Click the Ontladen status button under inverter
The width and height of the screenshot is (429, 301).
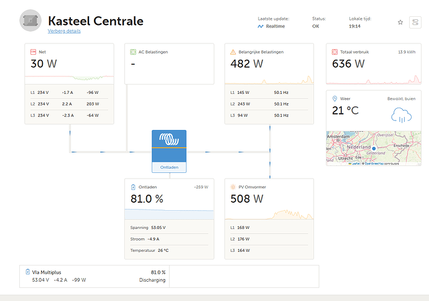coord(169,167)
